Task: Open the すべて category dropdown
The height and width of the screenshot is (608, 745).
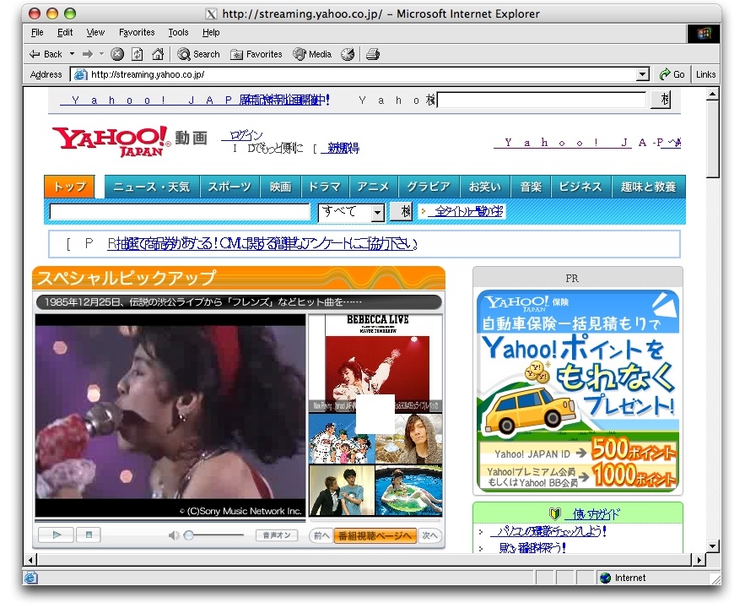Action: click(377, 212)
